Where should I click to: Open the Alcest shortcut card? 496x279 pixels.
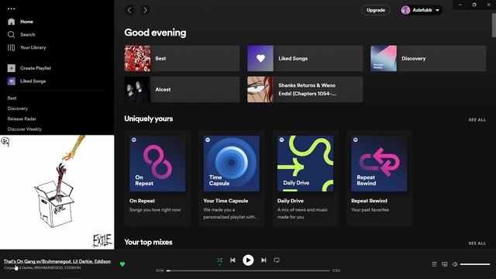[182, 89]
